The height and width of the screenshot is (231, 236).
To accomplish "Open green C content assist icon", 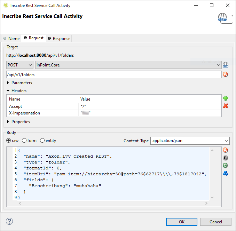I will (225, 166).
